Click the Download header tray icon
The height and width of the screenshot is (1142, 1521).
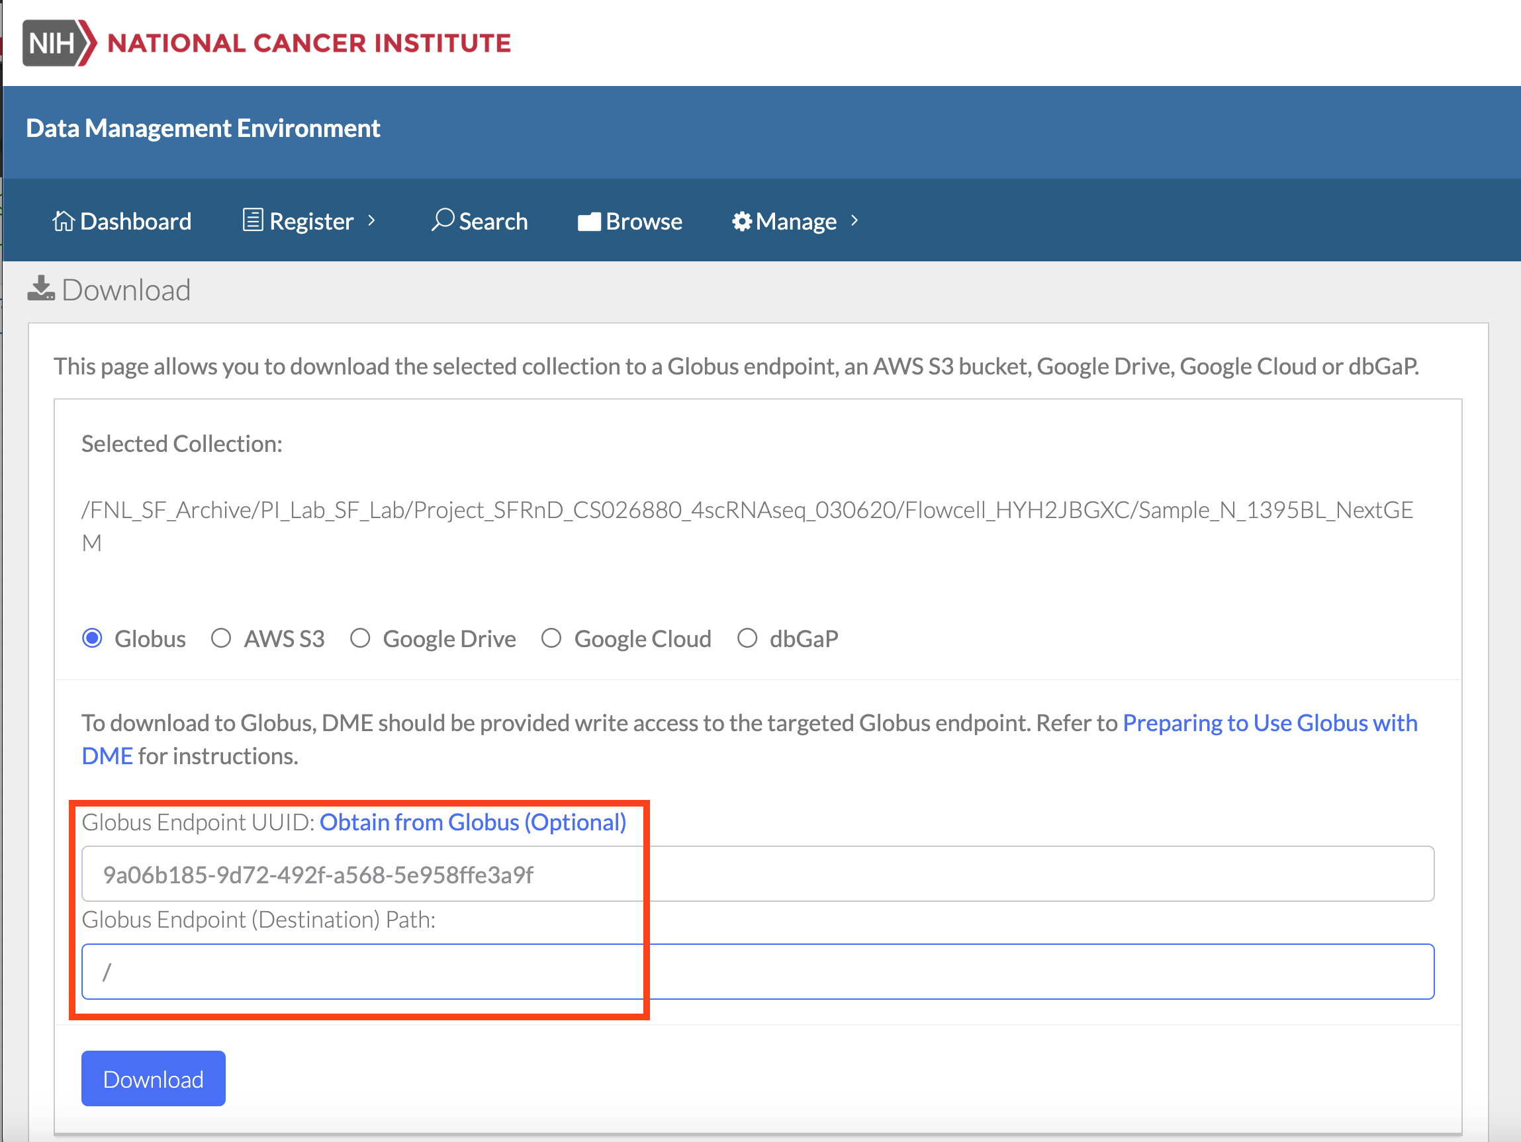click(41, 288)
